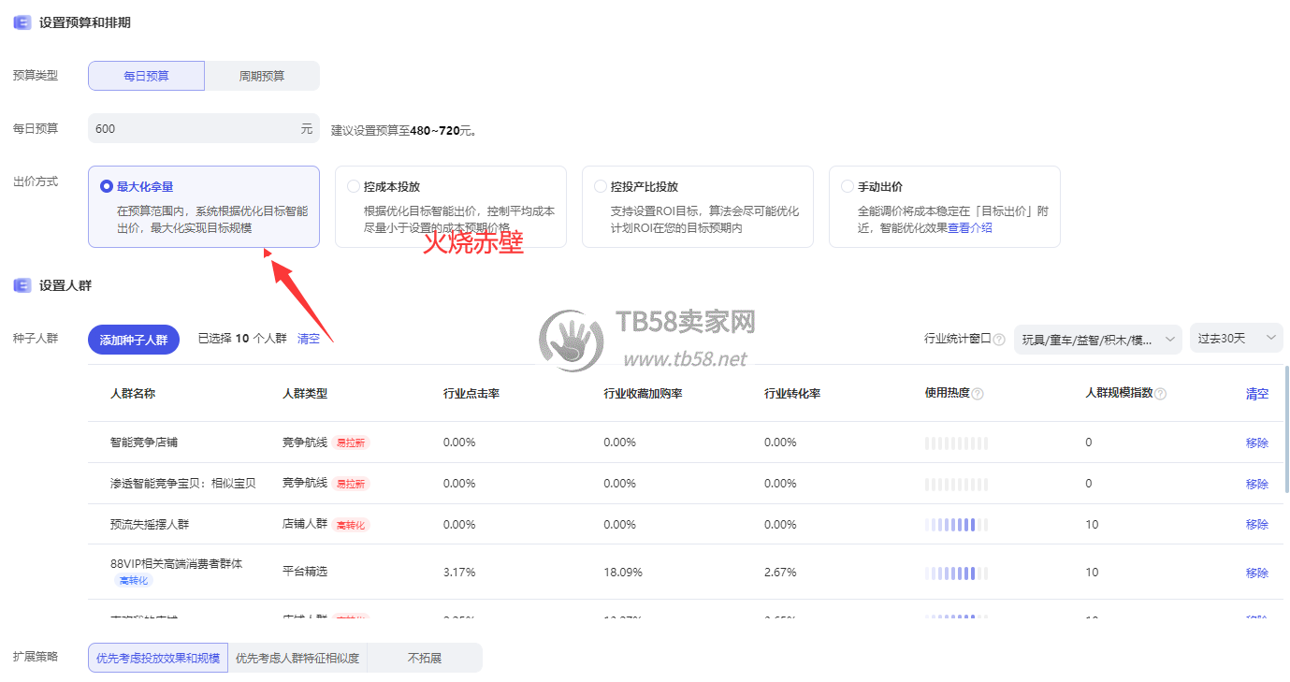Switch budget type to 周期预算
The width and height of the screenshot is (1290, 682).
[262, 76]
